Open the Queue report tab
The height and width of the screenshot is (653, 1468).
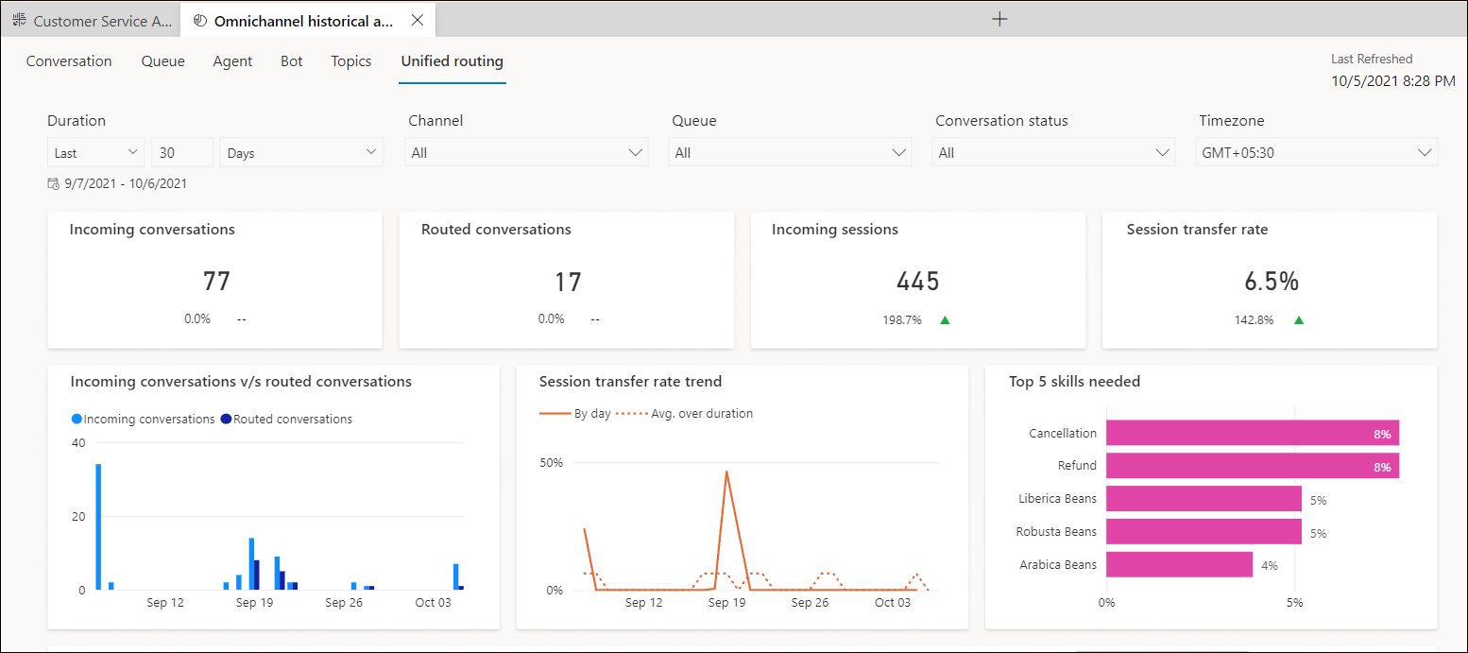pos(163,61)
